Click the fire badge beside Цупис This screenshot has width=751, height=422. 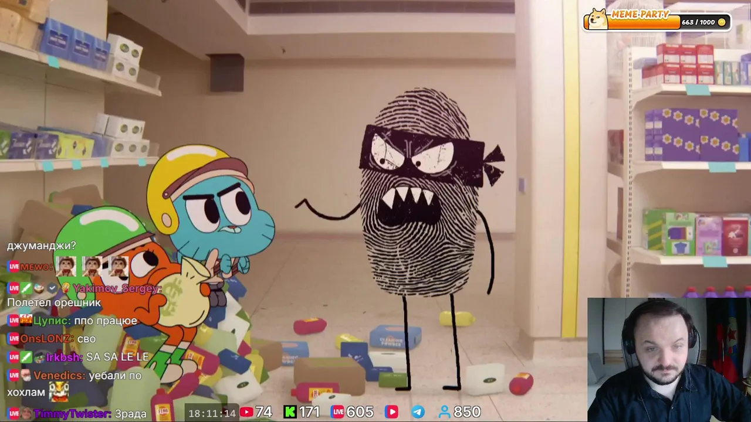click(x=26, y=321)
